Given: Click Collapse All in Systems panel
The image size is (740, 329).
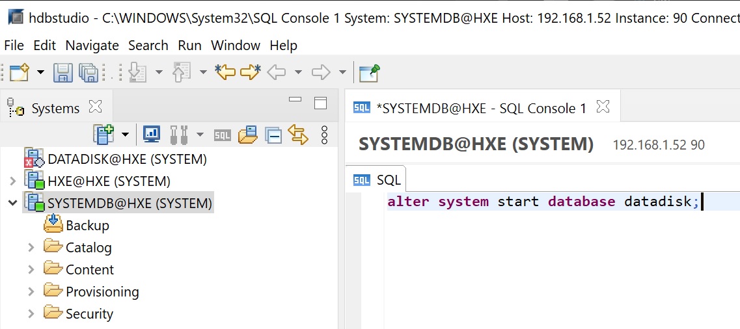Looking at the screenshot, I should point(273,135).
